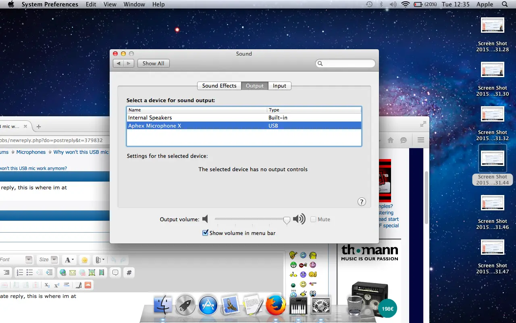Image resolution: width=516 pixels, height=323 pixels.
Task: Open System Preferences from the Dock
Action: click(x=321, y=305)
